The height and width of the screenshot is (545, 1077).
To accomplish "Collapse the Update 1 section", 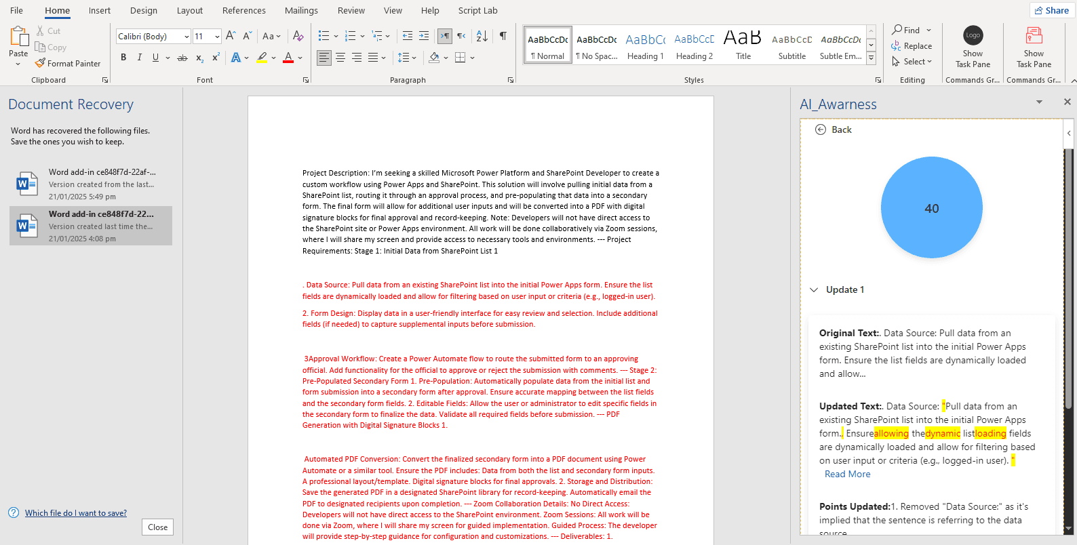I will (814, 289).
